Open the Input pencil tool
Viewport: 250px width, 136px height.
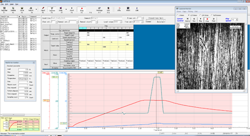43,9
